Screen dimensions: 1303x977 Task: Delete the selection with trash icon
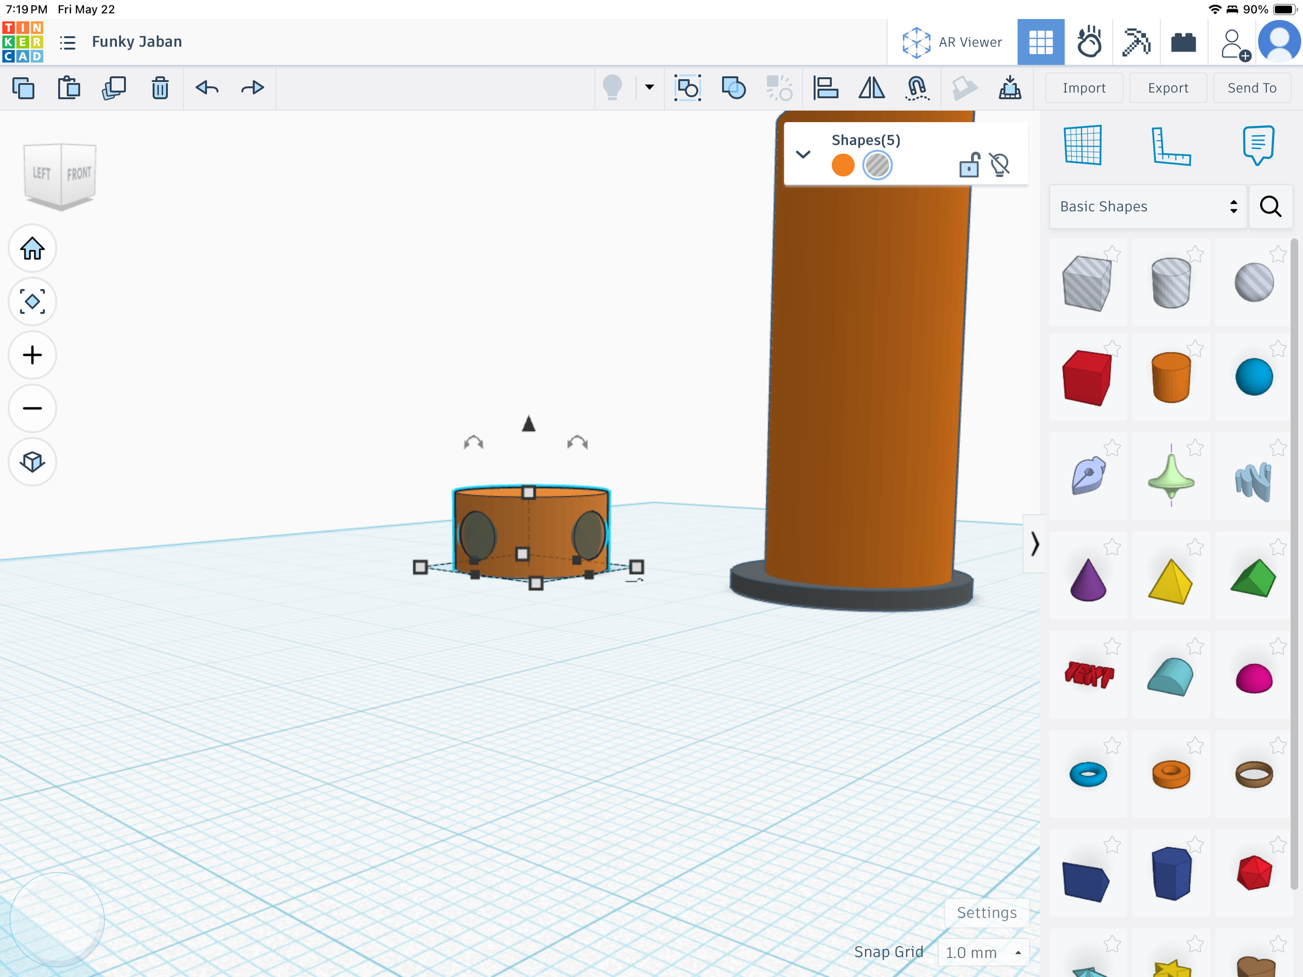click(x=160, y=89)
